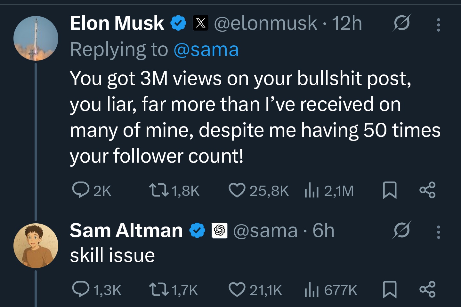Bookmark Sam Altman's reply
461x307 pixels.
[390, 289]
